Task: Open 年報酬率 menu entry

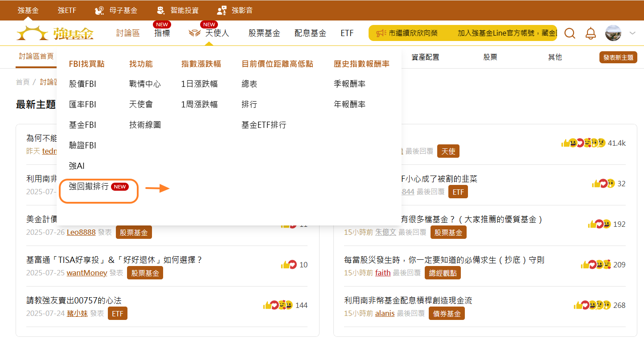Action: [x=349, y=104]
